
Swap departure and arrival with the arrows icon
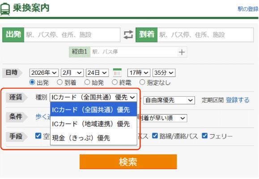coord(128,35)
